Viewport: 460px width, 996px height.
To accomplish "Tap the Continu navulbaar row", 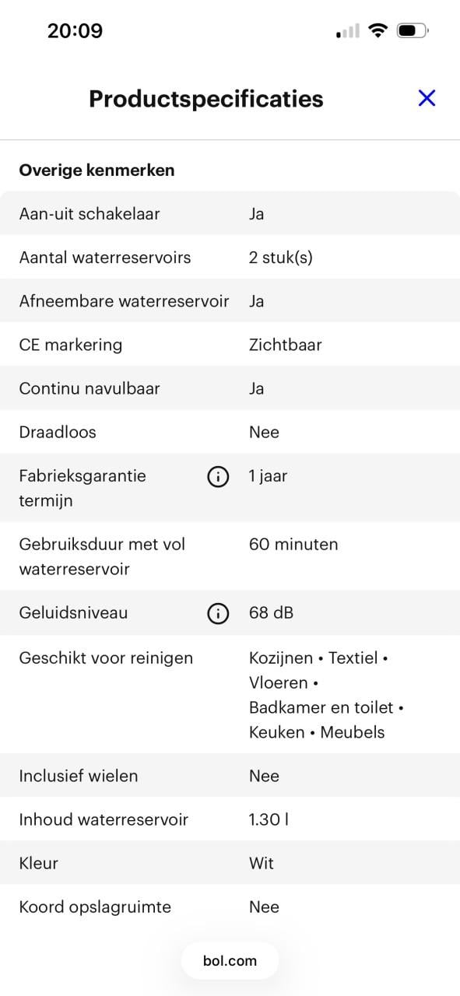I will pyautogui.click(x=230, y=388).
